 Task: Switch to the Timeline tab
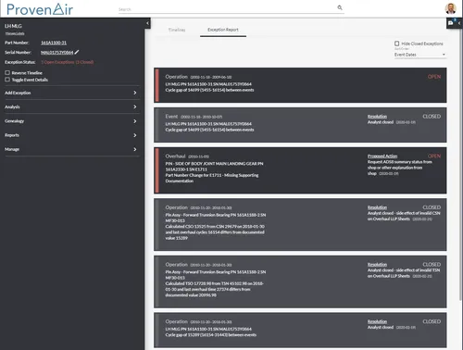[177, 30]
